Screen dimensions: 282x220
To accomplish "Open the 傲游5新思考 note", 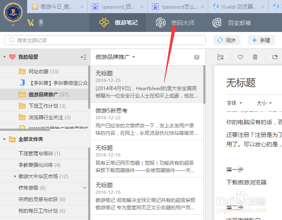I will pyautogui.click(x=147, y=121).
